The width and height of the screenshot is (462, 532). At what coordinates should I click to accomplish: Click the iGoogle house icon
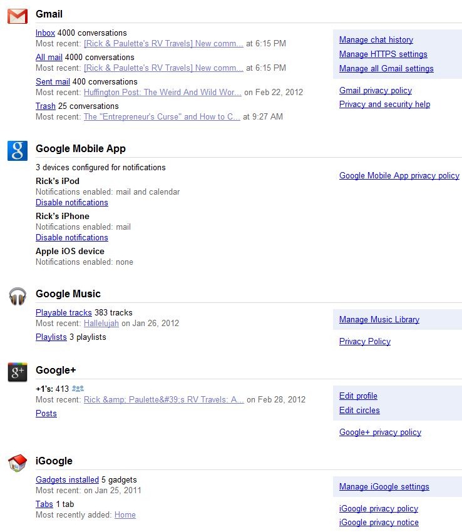18,463
